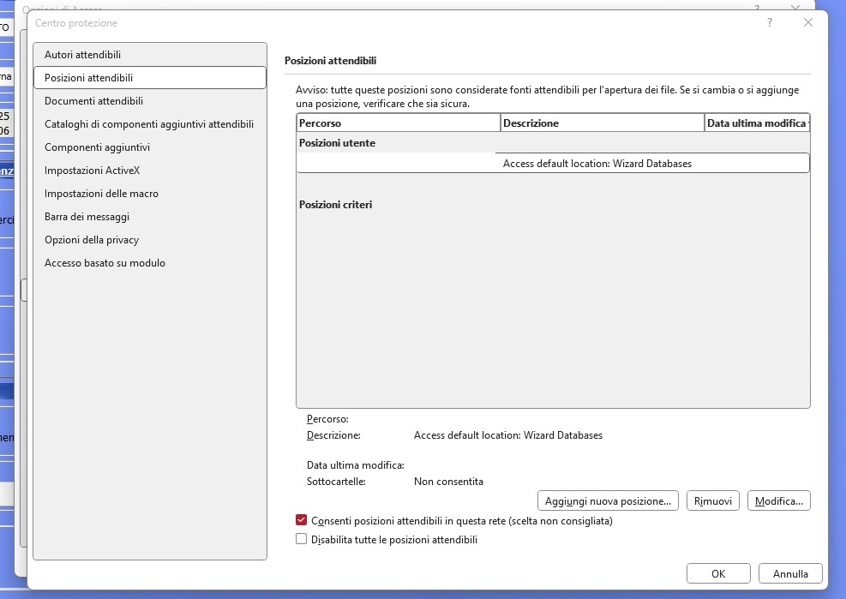Show Impostazioni delle macro options
Image resolution: width=846 pixels, height=599 pixels.
149,194
